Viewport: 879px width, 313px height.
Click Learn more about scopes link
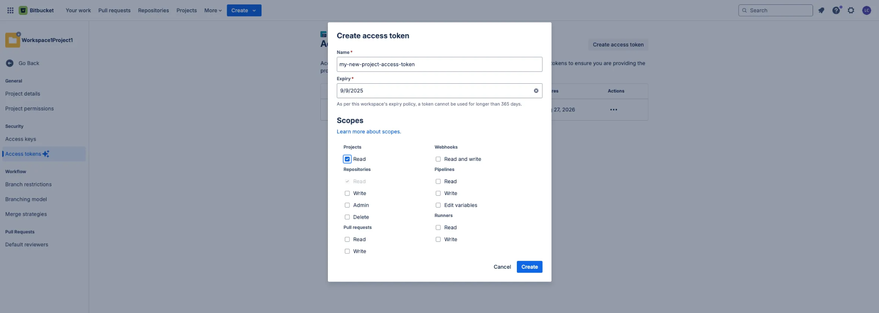[368, 131]
